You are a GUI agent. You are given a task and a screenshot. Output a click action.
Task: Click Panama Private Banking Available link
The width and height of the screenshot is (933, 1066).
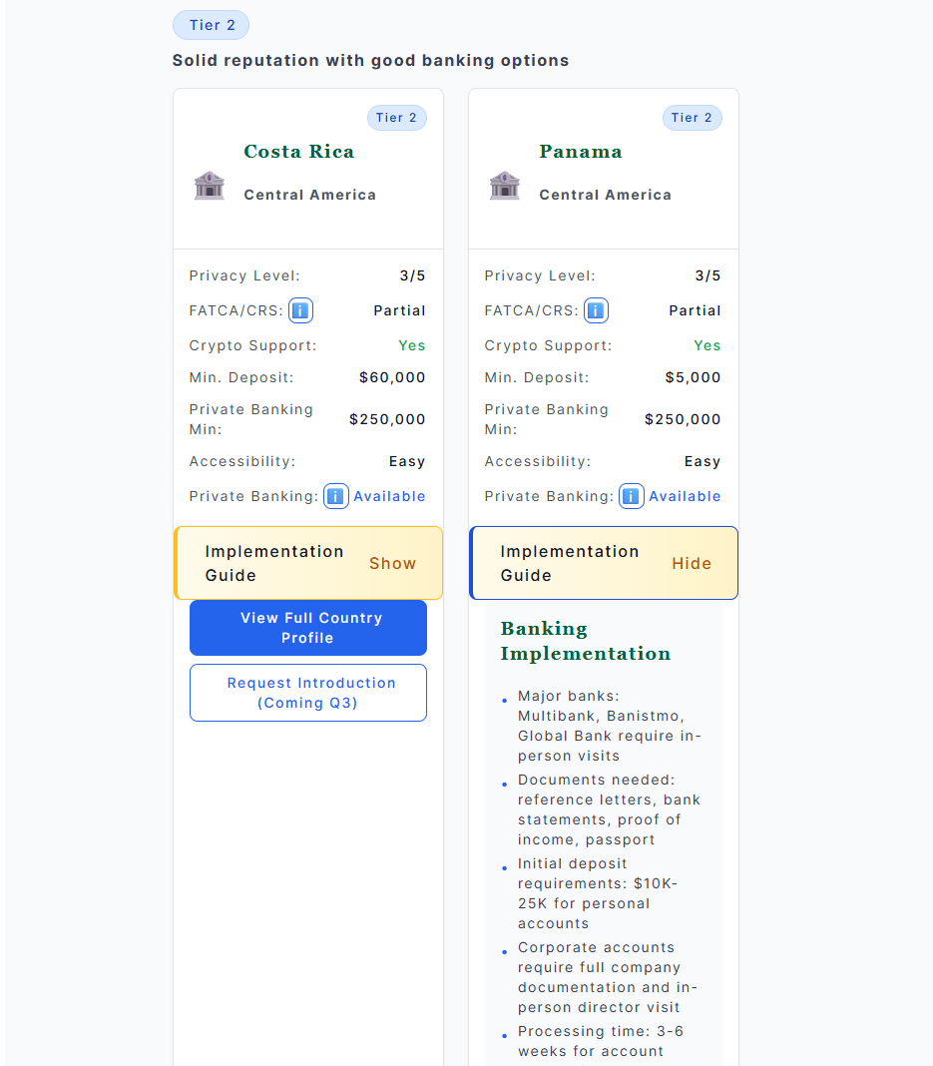[x=685, y=496]
